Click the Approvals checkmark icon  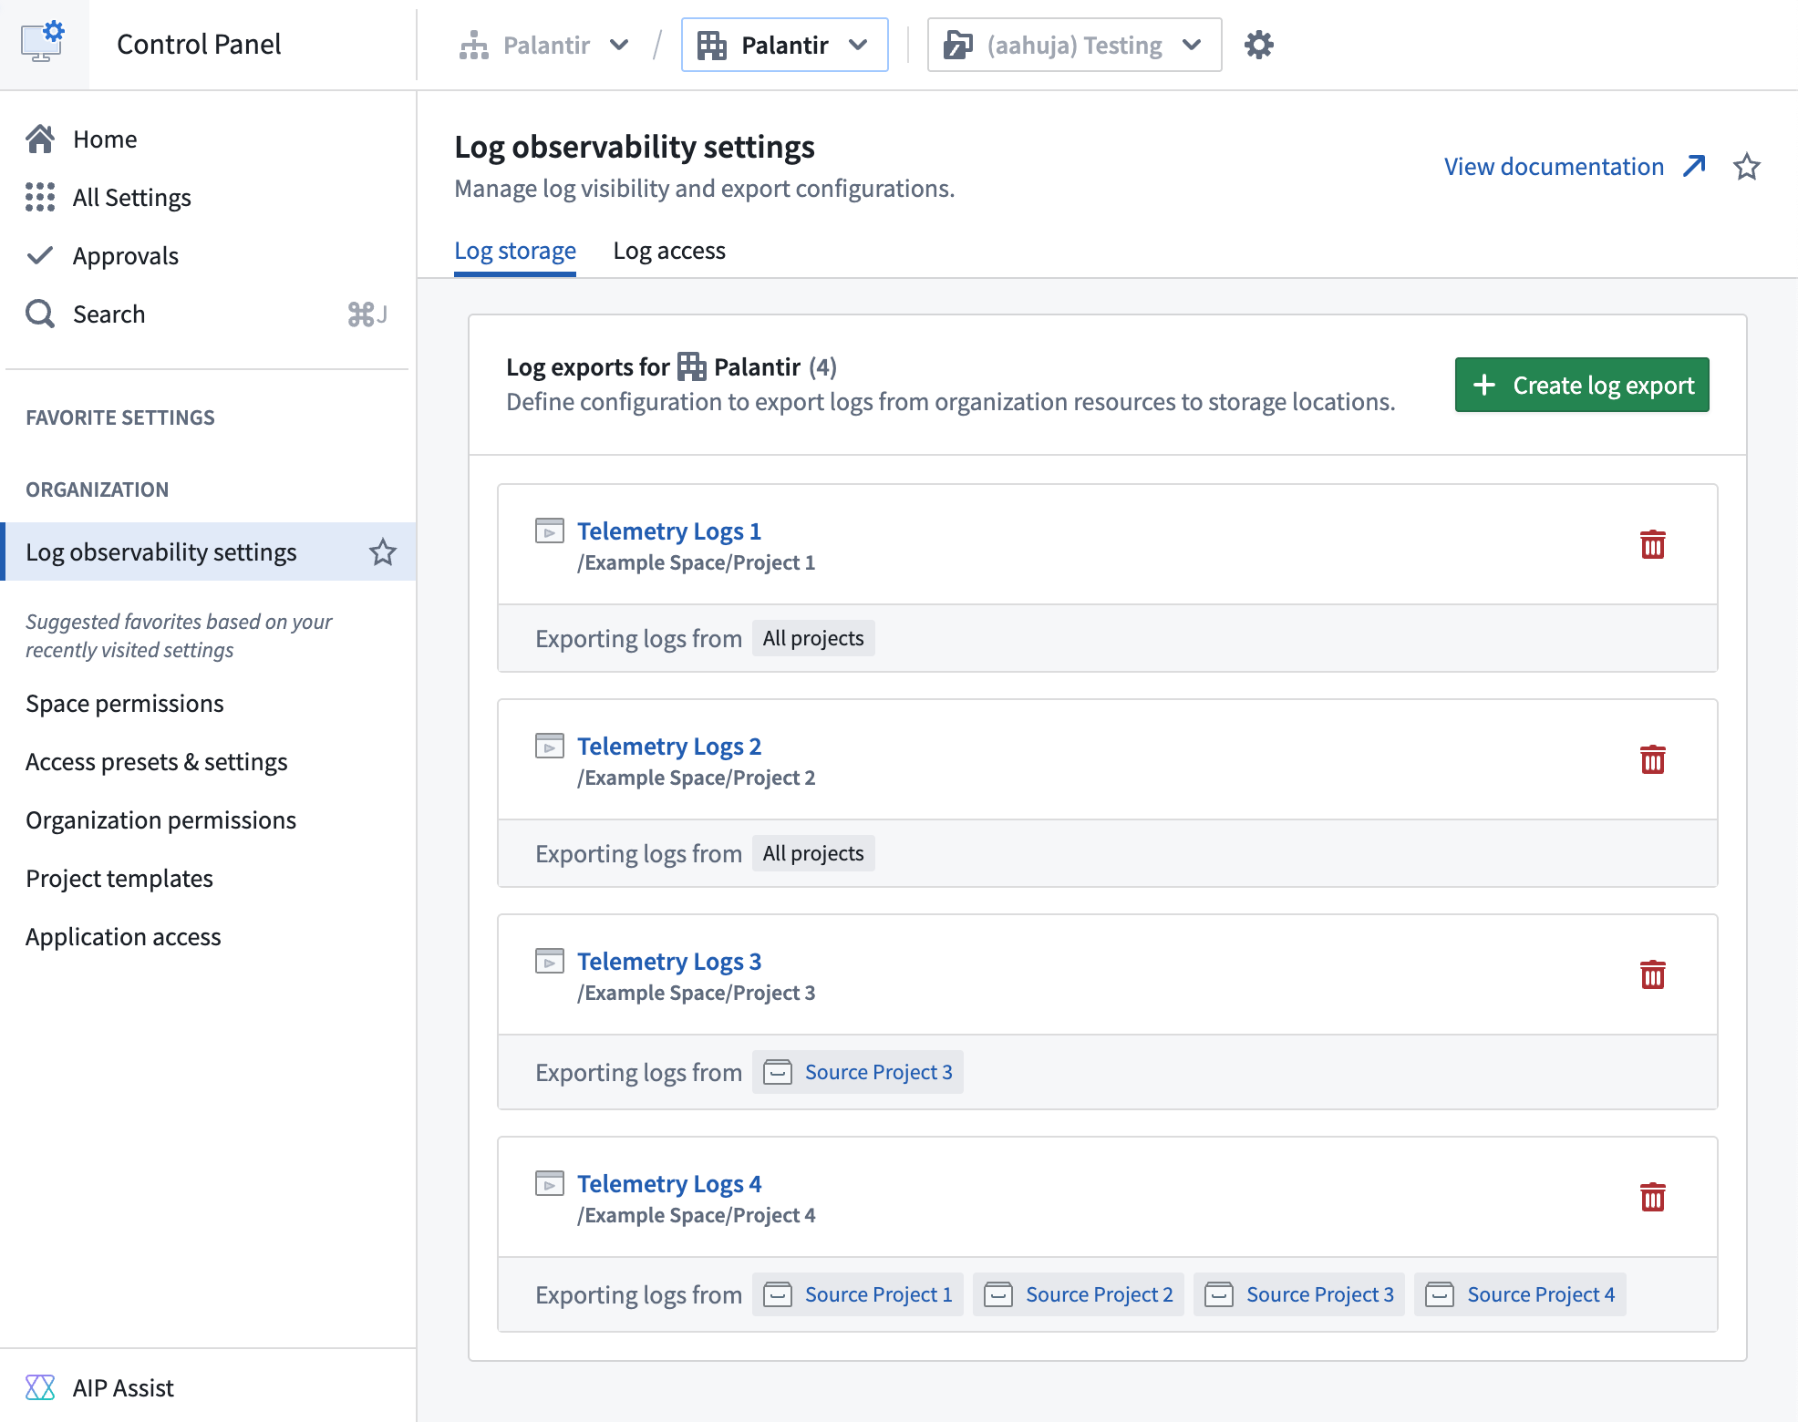(40, 255)
